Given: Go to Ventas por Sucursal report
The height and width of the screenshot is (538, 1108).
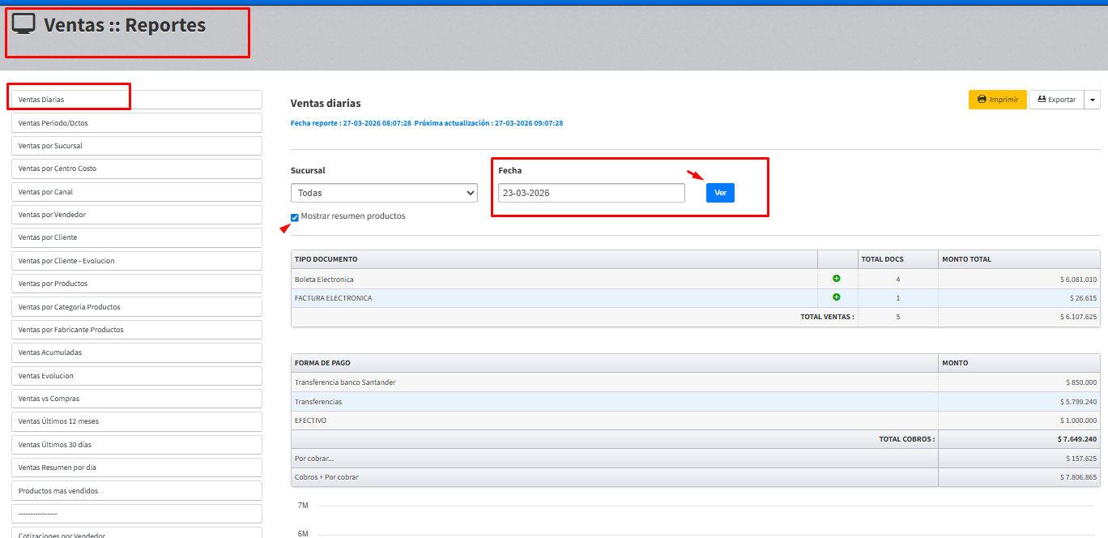Looking at the screenshot, I should [136, 146].
